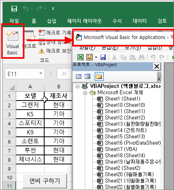The width and height of the screenshot is (174, 190).
Task: Click the Undo arrow in Excel title bar
Action: pyautogui.click(x=26, y=9)
